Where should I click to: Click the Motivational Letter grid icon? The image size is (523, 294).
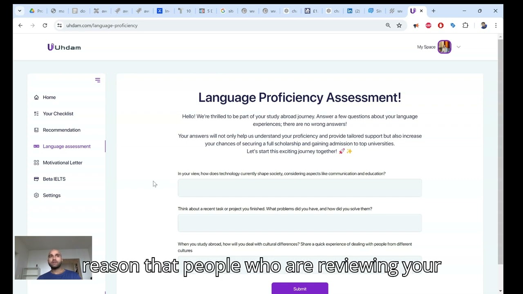click(x=36, y=163)
